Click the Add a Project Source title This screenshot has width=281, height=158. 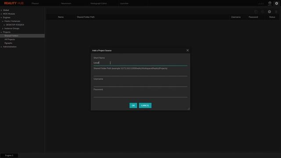click(102, 50)
